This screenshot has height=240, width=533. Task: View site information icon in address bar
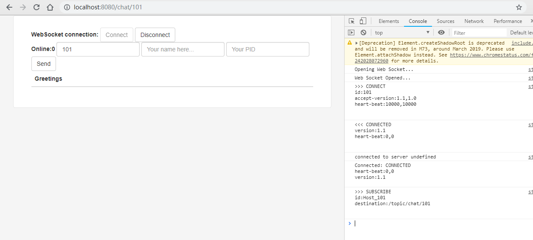tap(67, 7)
